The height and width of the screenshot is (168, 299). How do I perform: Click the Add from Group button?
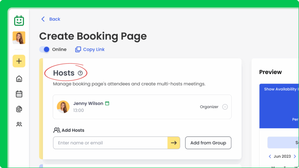208,143
